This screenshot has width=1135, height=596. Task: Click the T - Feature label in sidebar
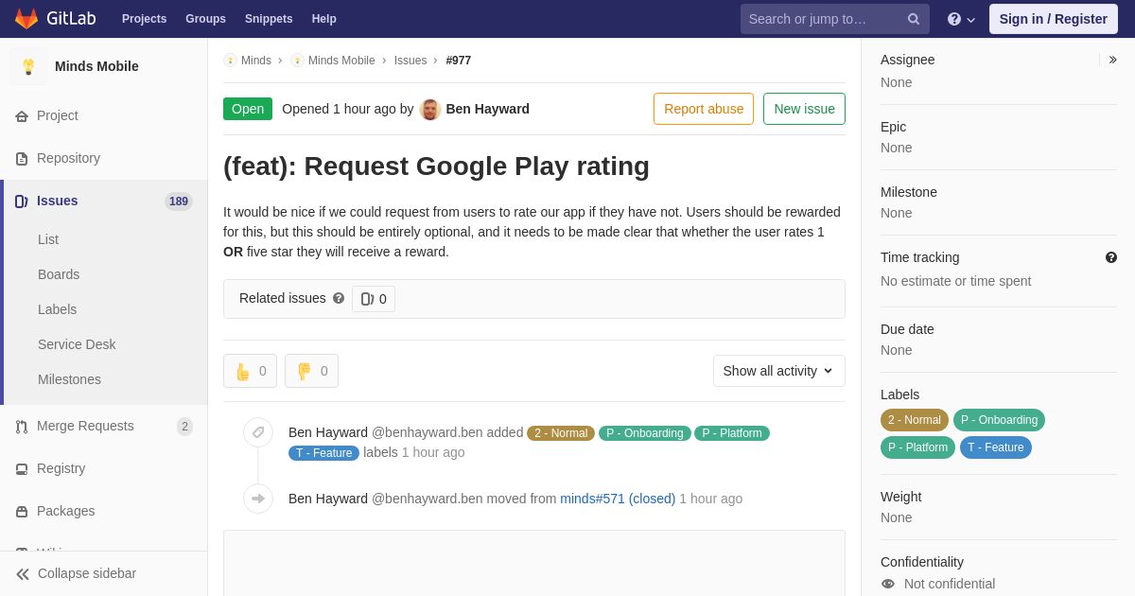point(996,447)
